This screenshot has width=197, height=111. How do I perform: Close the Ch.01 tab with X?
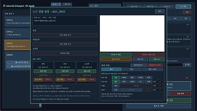(x=60, y=4)
